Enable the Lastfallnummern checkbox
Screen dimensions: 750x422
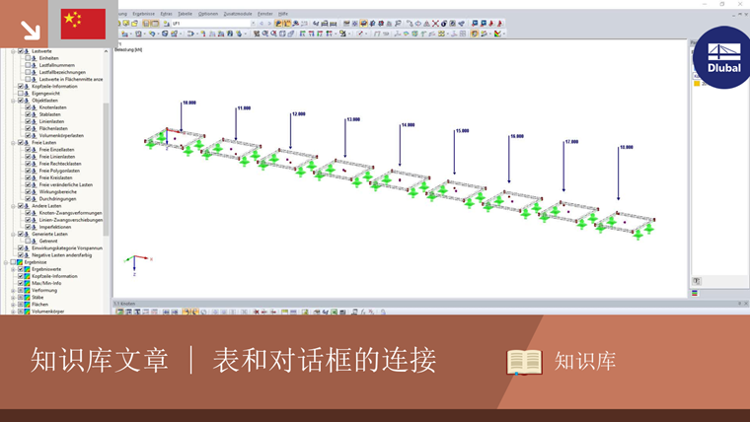tap(28, 65)
